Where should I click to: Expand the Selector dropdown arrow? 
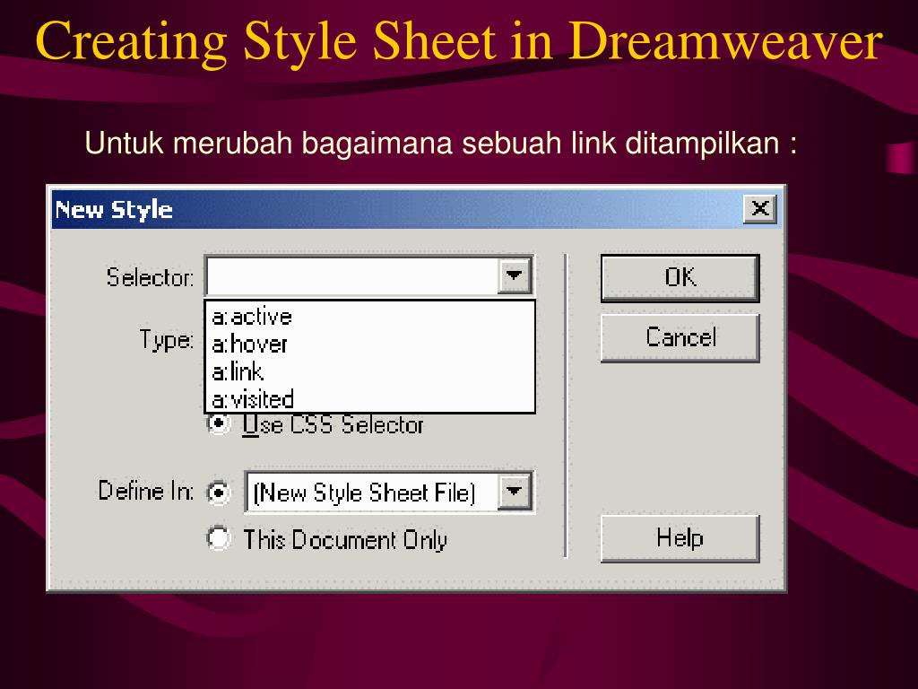coord(514,276)
